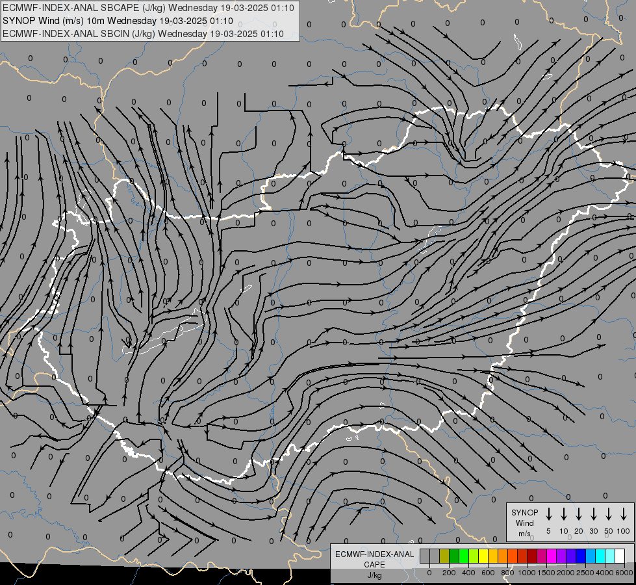This screenshot has height=585, width=636.
Task: Select the pure yellow CAPE legend swatch
Action: pos(483,556)
